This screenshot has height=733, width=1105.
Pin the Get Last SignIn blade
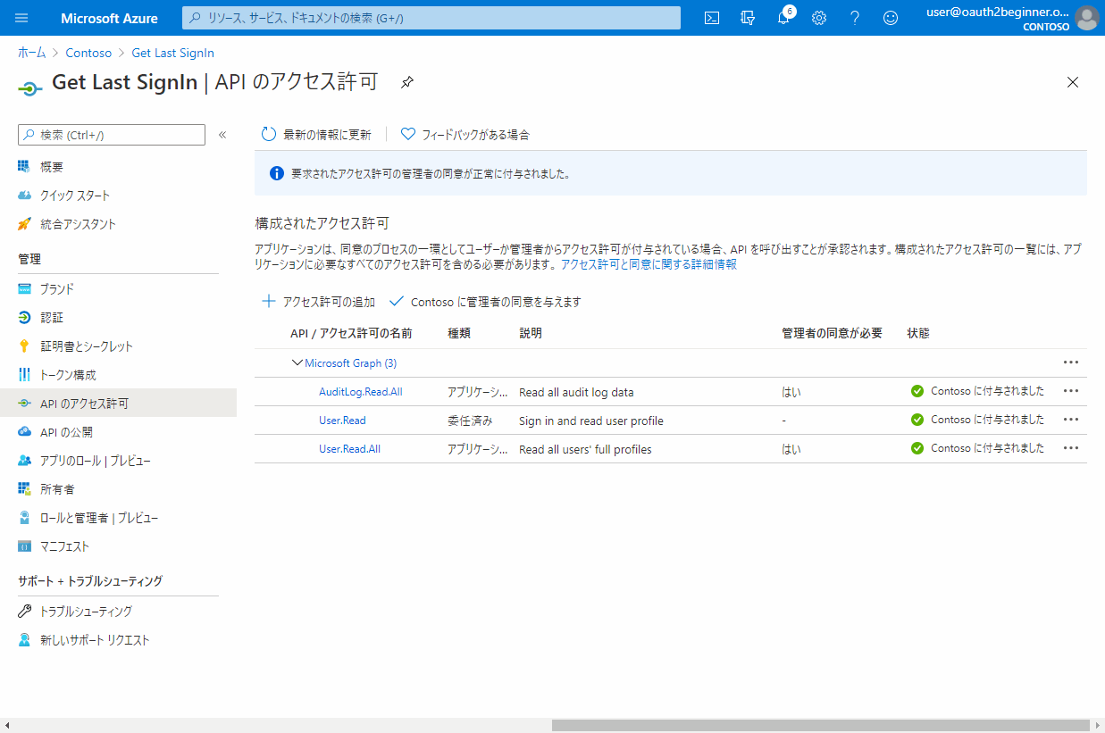click(407, 82)
